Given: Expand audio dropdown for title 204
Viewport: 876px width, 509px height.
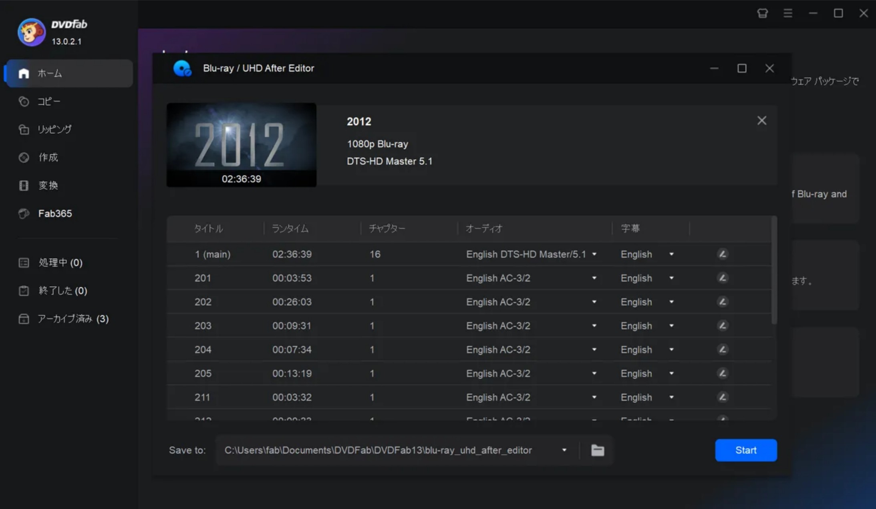Looking at the screenshot, I should click(x=594, y=349).
